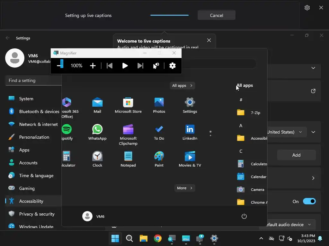Open Camera from All apps list
This screenshot has height=246, width=329.
coord(251,190)
